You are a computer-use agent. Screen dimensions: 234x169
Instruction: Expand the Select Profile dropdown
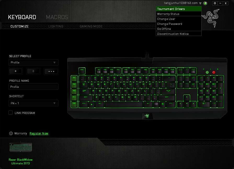(x=33, y=63)
